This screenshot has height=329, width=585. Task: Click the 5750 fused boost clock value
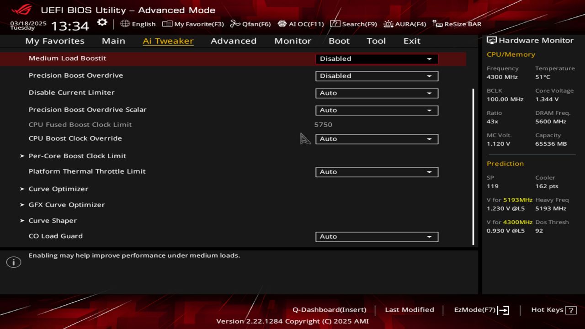point(323,124)
